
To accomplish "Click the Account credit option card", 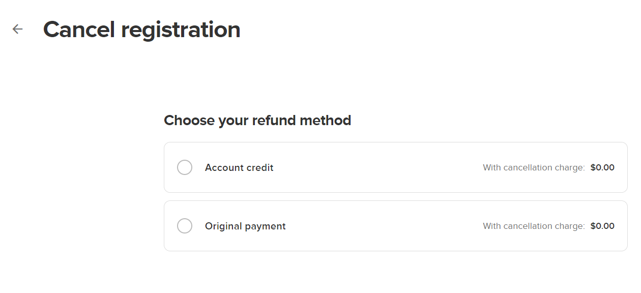I will tap(396, 167).
